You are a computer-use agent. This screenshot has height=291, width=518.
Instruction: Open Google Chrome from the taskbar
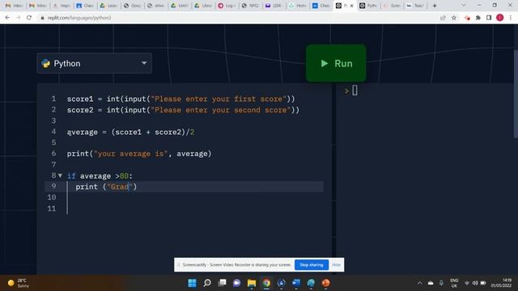tap(266, 283)
